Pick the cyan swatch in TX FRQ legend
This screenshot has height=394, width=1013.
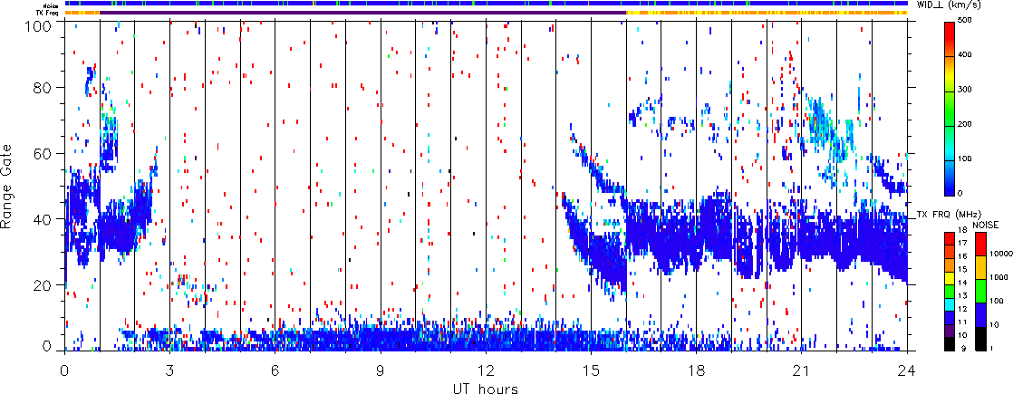pyautogui.click(x=950, y=303)
